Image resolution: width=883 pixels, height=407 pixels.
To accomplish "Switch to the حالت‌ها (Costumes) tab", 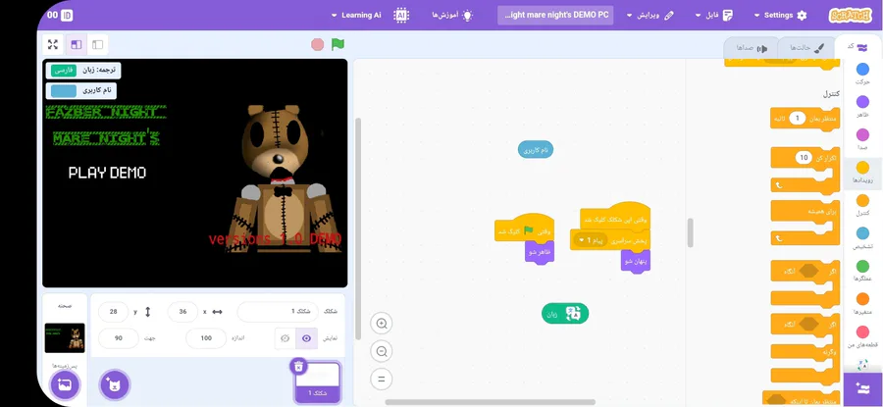I will click(805, 48).
